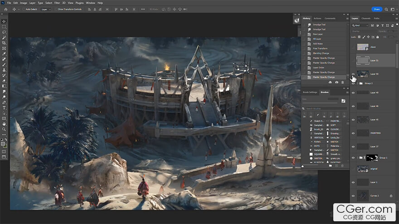The height and width of the screenshot is (224, 399).
Task: Click lock image pixels brush icon
Action: point(364,37)
